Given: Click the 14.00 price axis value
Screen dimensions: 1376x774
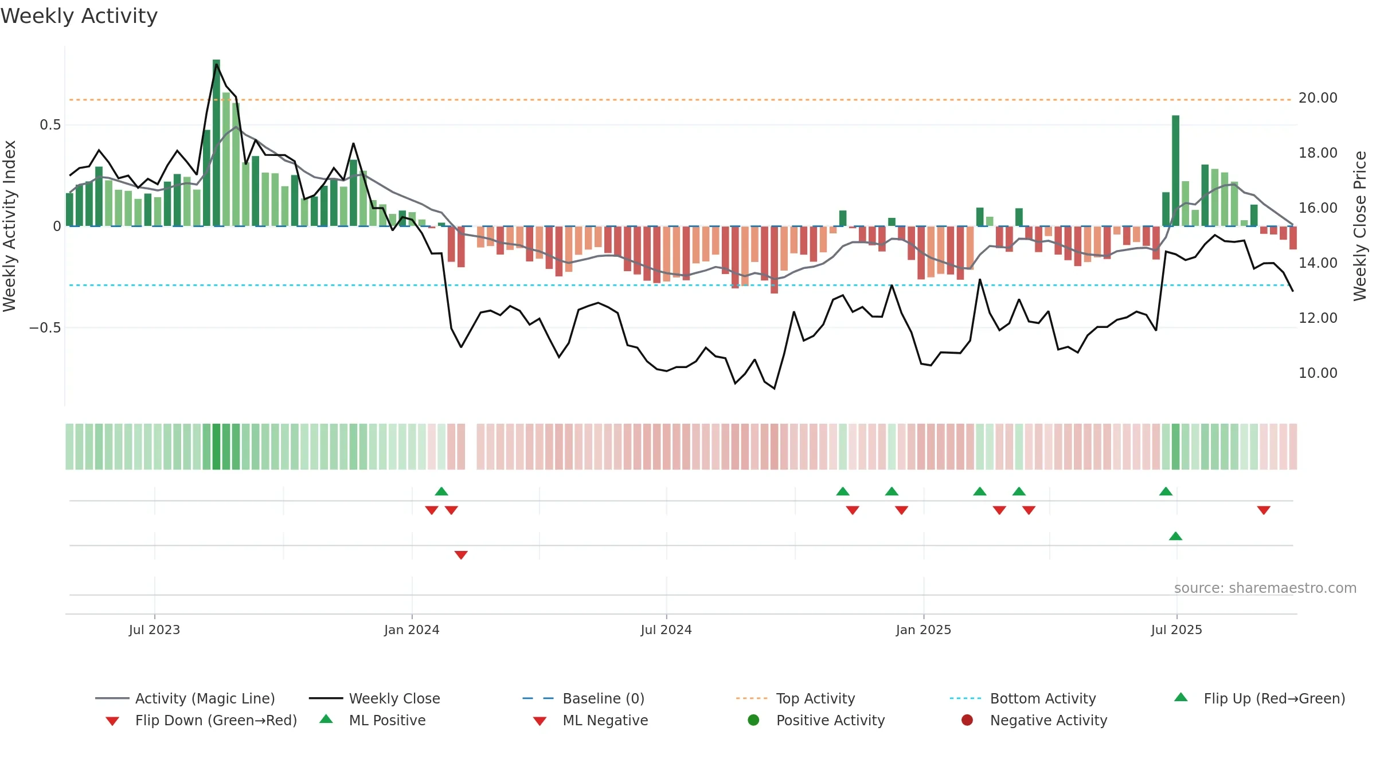Looking at the screenshot, I should [1318, 263].
